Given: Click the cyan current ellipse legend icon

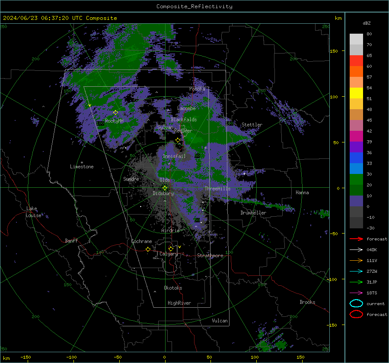Looking at the screenshot, I should tap(356, 303).
